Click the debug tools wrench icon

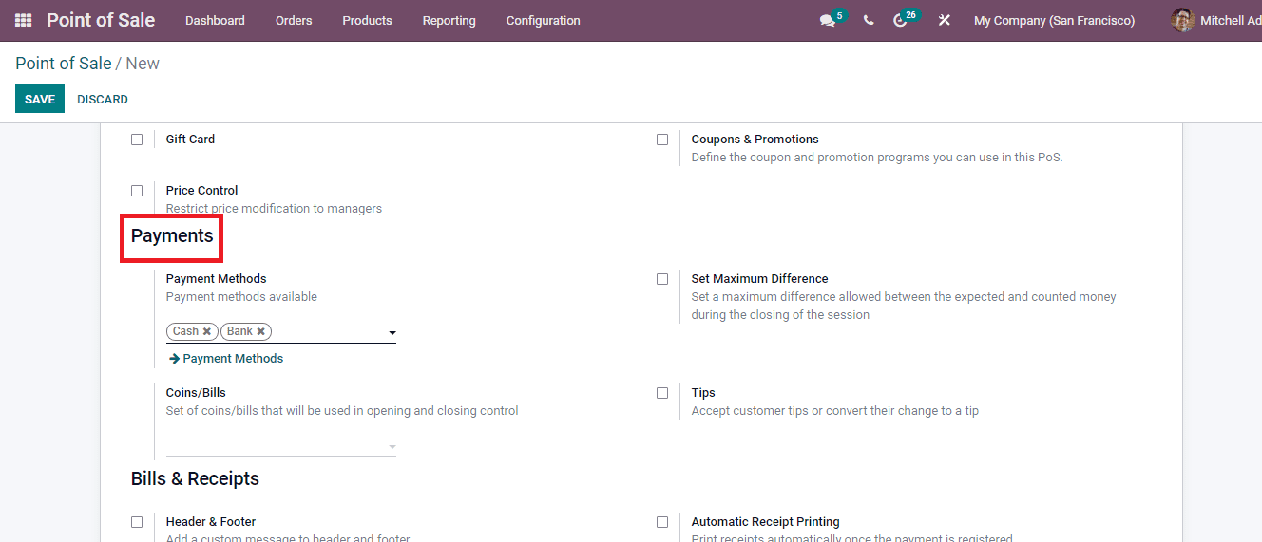click(x=944, y=21)
